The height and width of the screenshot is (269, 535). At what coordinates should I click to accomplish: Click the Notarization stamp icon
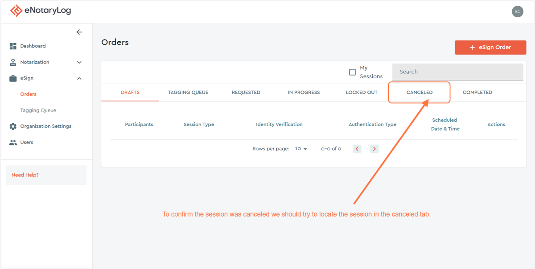(13, 62)
